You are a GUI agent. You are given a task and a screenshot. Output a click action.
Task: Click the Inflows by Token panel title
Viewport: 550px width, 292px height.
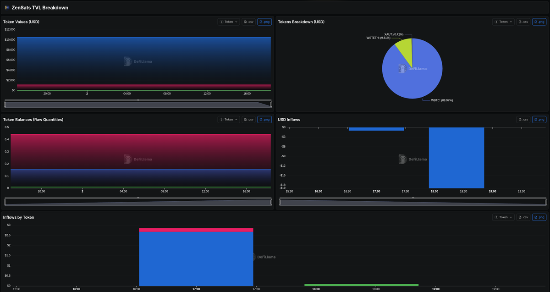click(18, 217)
